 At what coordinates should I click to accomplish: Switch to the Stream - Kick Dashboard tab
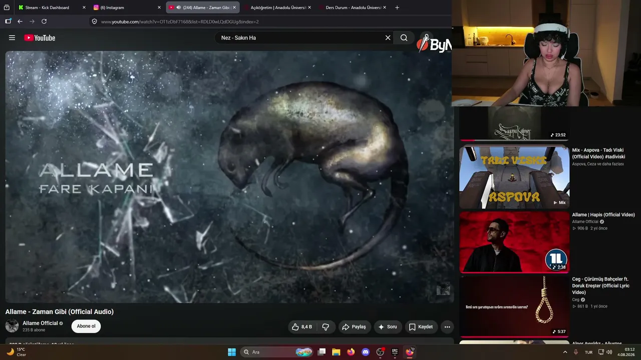(48, 7)
